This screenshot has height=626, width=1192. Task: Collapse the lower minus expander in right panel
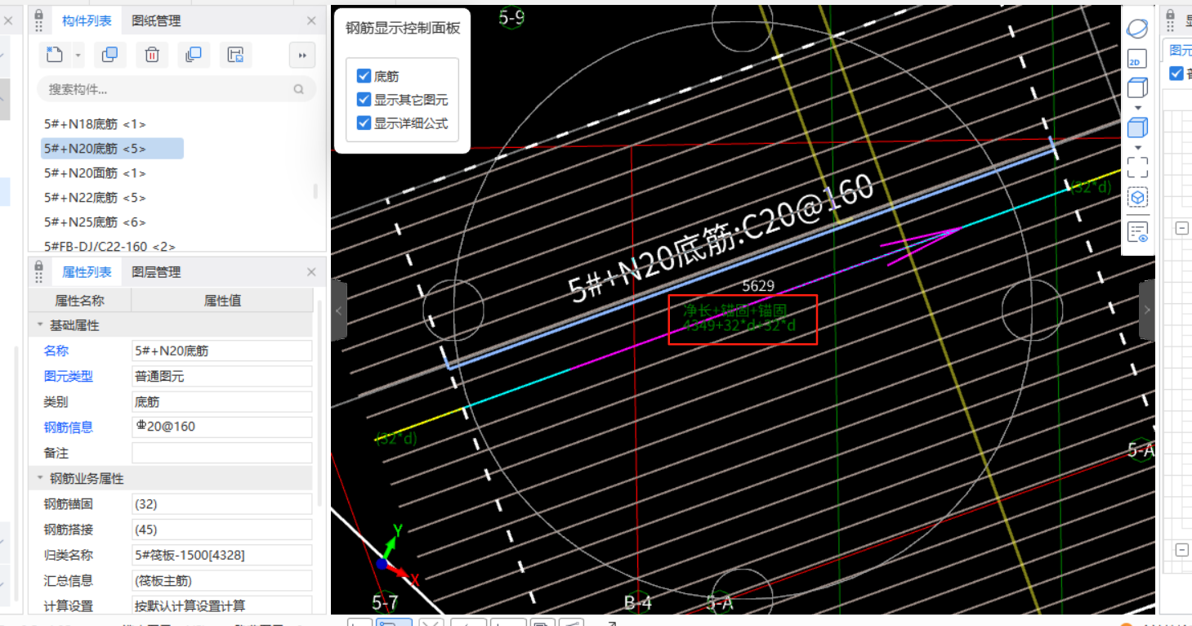coord(1181,550)
